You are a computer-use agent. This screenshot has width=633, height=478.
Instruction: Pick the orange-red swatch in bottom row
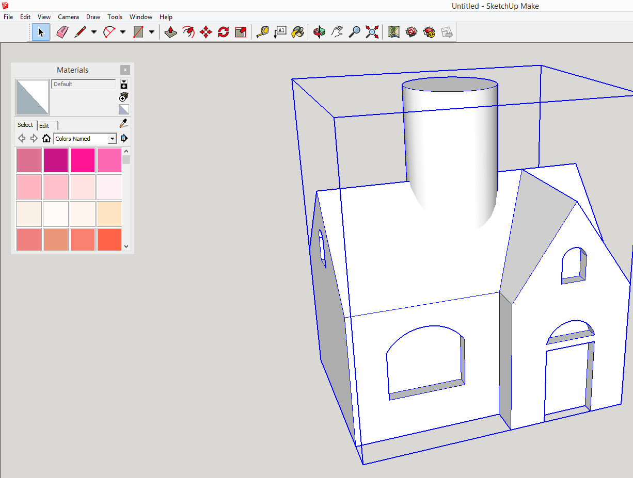[x=109, y=240]
